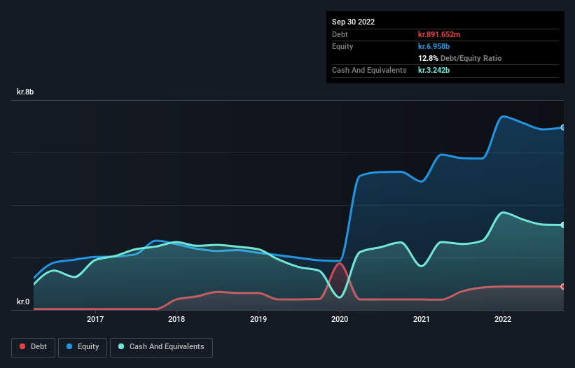Click the Equity endpoint marker on the chart
575x368 pixels.
coord(563,127)
